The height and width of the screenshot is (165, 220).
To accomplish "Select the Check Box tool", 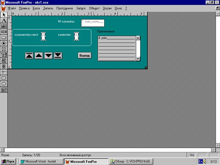I will (x=4, y=49).
